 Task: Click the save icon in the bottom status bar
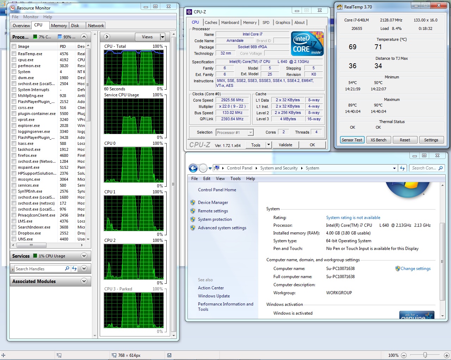pos(169,355)
